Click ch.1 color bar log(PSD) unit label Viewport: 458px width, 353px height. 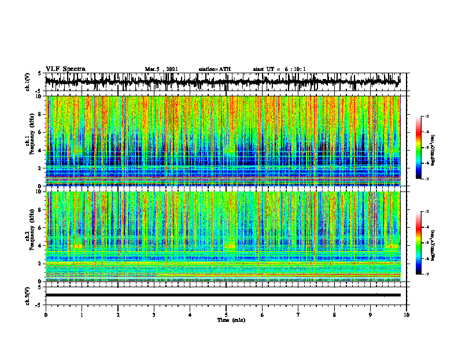434,151
